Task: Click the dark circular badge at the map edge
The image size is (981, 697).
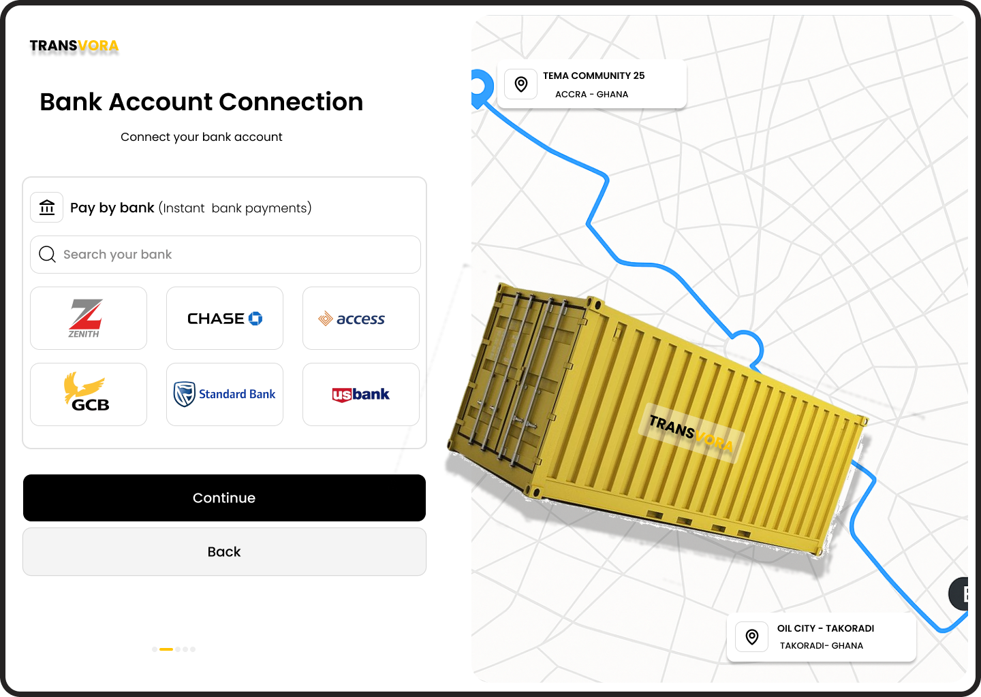Action: [963, 593]
